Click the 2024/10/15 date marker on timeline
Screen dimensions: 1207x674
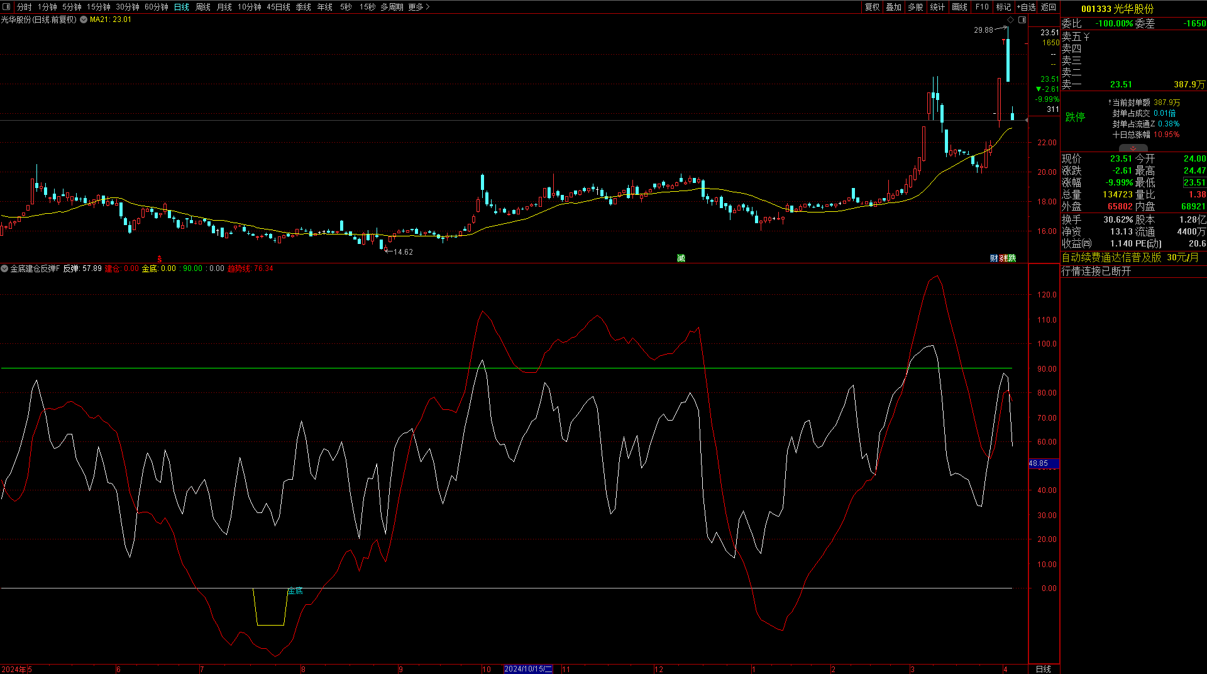point(528,669)
